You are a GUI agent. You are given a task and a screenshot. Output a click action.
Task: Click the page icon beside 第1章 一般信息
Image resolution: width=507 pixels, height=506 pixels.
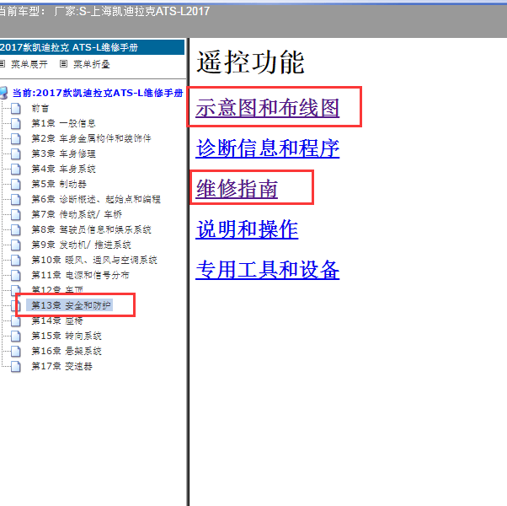(15, 123)
